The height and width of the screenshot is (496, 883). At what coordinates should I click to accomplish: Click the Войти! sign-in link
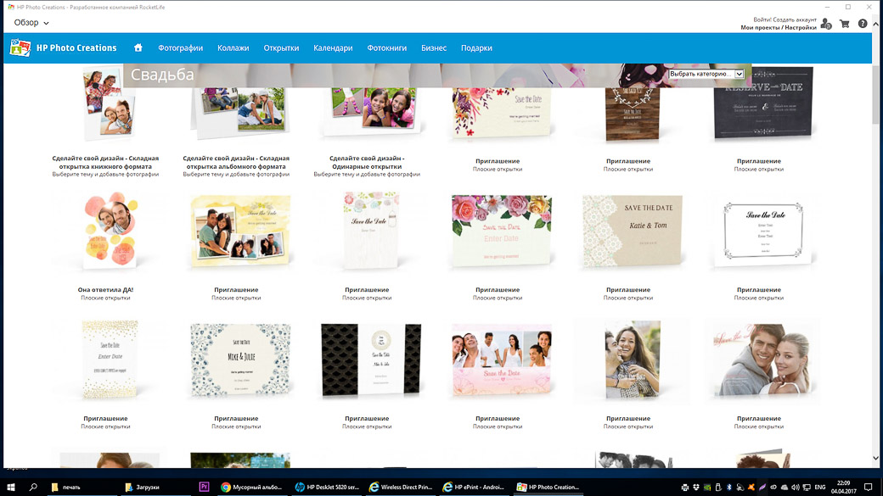point(762,20)
